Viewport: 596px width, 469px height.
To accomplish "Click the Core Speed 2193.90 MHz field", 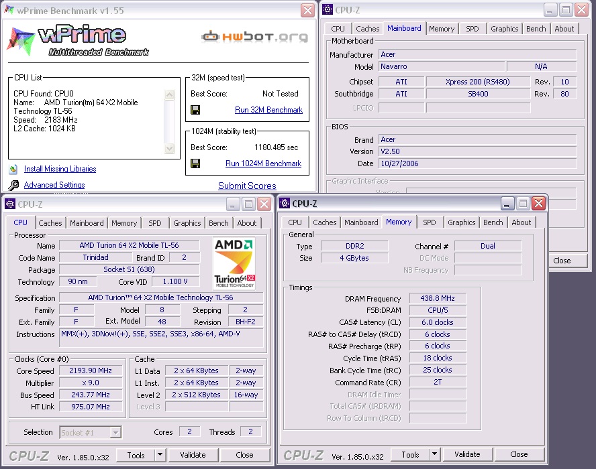I will (x=91, y=371).
